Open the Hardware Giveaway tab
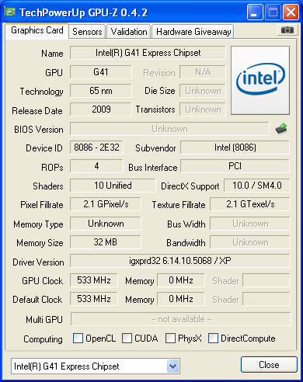 (193, 32)
